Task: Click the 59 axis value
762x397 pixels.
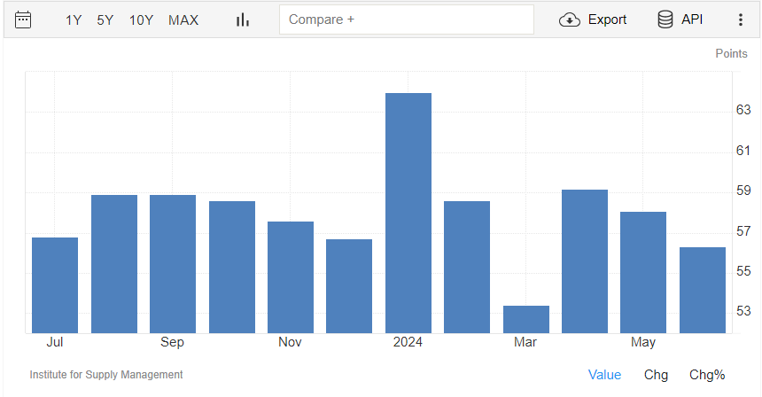Action: tap(743, 191)
